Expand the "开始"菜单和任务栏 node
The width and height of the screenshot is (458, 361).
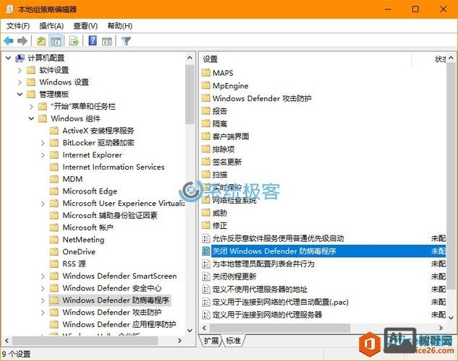(x=31, y=107)
